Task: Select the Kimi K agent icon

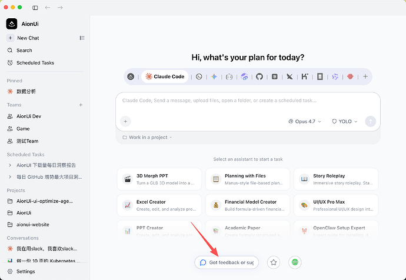Action: pyautogui.click(x=305, y=76)
